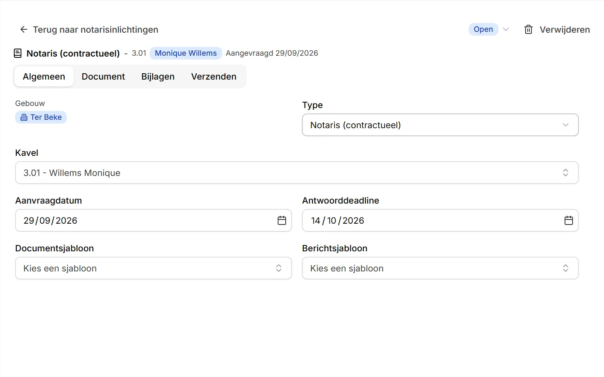Click the Aanvraagdatum date field 29/09/2026
Viewport: 604px width, 377px height.
coord(154,220)
